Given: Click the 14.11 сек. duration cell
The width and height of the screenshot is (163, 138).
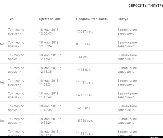Looking at the screenshot, I should coord(83,70).
